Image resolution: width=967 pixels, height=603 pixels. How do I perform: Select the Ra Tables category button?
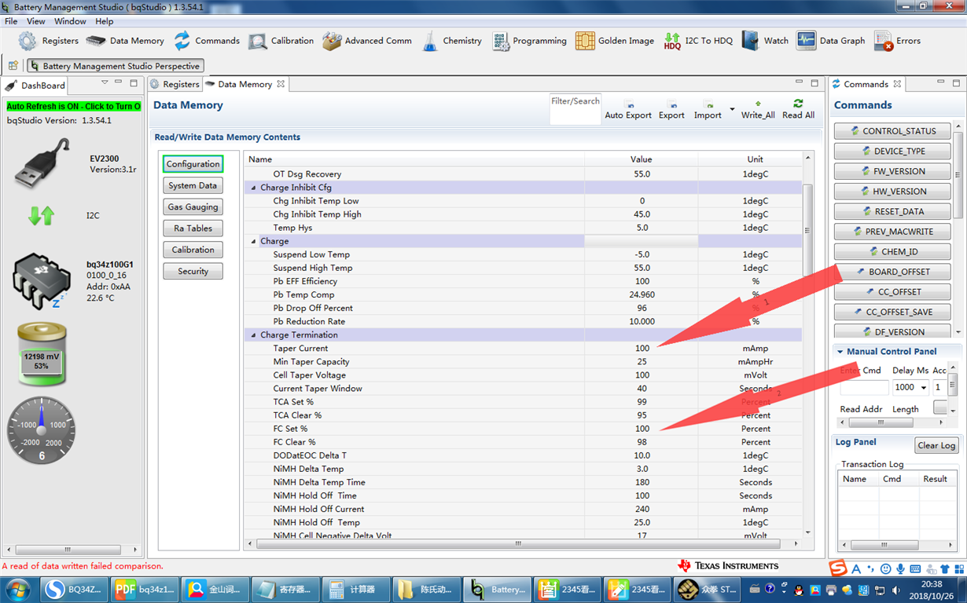(193, 228)
